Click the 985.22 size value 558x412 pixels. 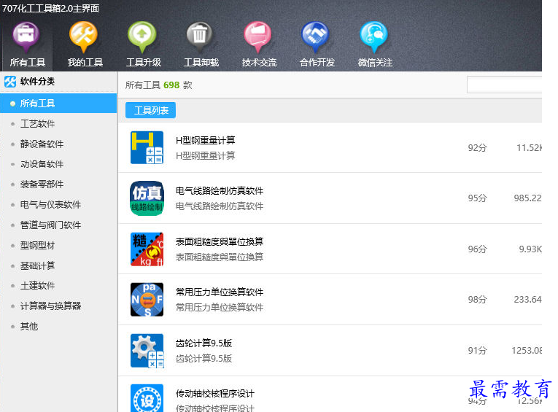[x=528, y=198]
